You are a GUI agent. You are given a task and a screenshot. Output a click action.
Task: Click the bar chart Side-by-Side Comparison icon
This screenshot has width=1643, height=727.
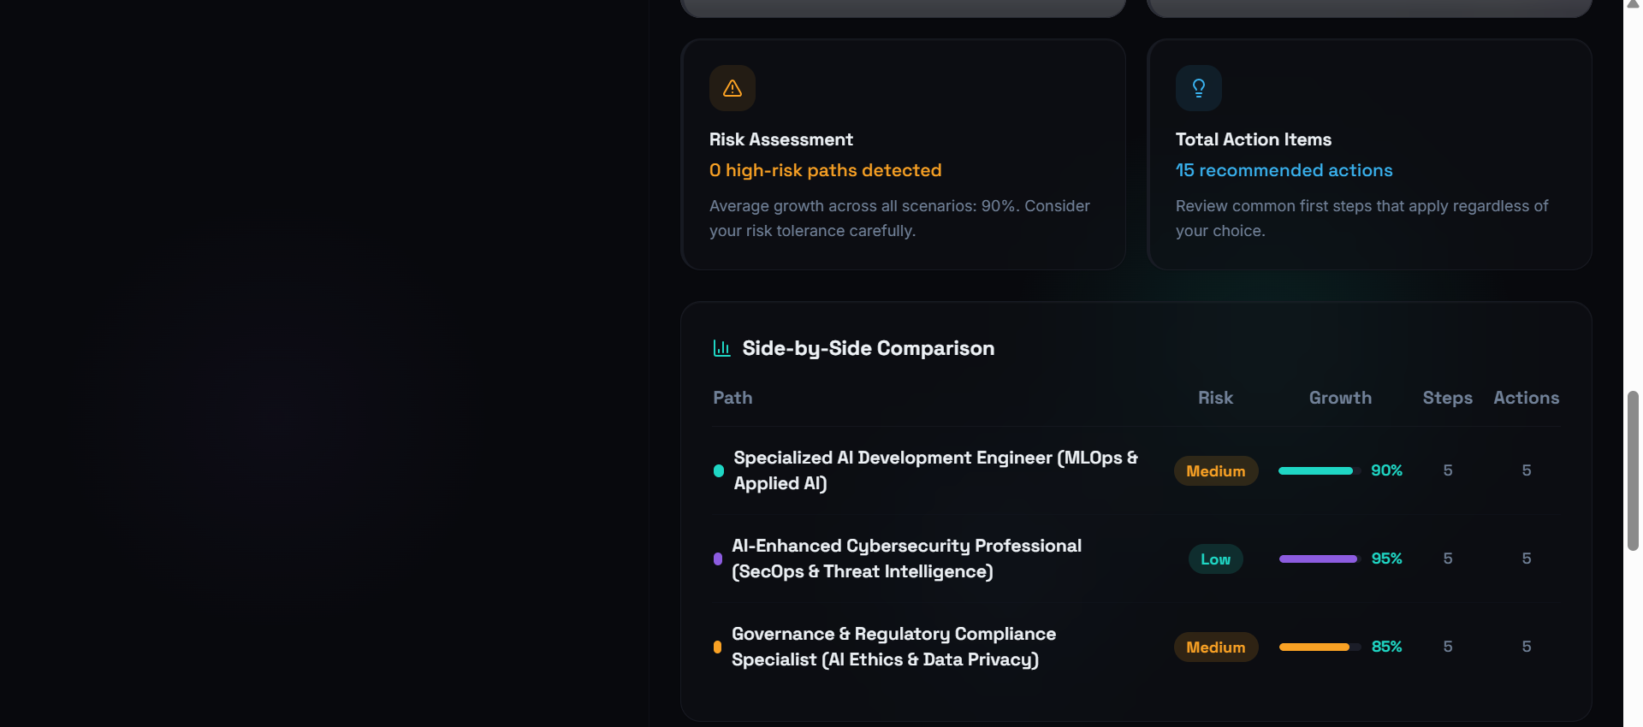[721, 348]
